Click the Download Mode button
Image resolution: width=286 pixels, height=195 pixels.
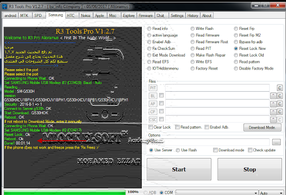coord(262,127)
